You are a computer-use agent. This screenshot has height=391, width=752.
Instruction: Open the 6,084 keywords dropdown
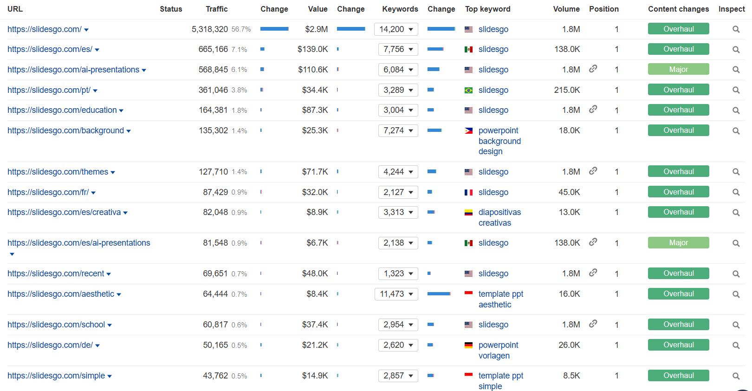[398, 70]
